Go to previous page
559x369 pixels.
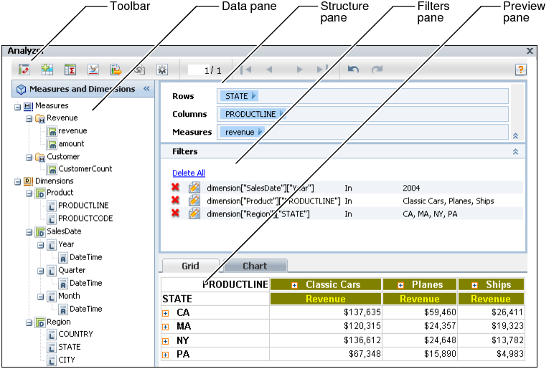270,70
